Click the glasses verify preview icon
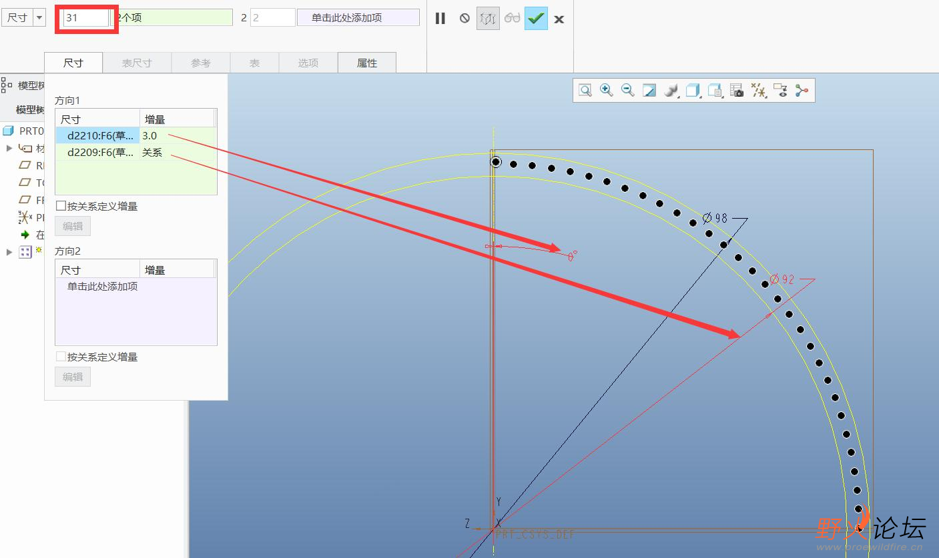Image resolution: width=939 pixels, height=558 pixels. [512, 19]
